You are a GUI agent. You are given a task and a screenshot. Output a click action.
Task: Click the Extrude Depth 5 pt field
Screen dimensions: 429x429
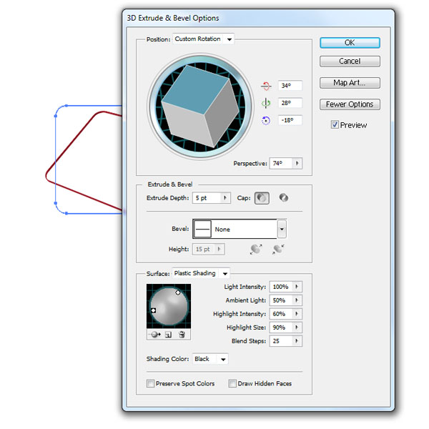tap(207, 197)
